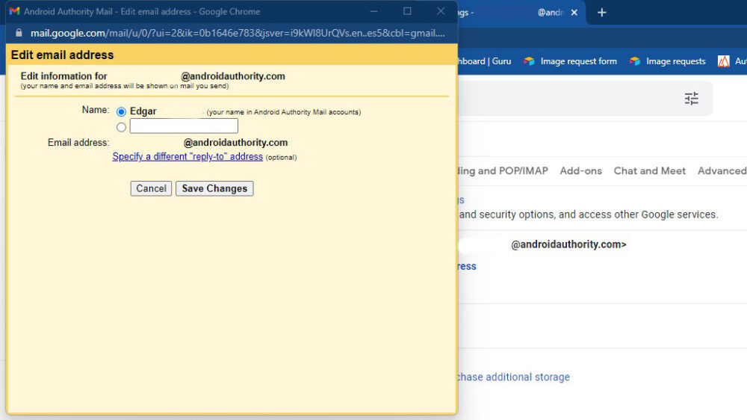Open the Image request form bookmark
This screenshot has height=420, width=747.
point(571,61)
